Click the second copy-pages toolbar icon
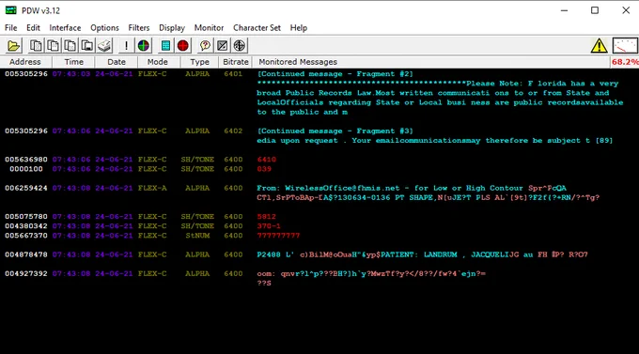The image size is (639, 354). [x=53, y=46]
